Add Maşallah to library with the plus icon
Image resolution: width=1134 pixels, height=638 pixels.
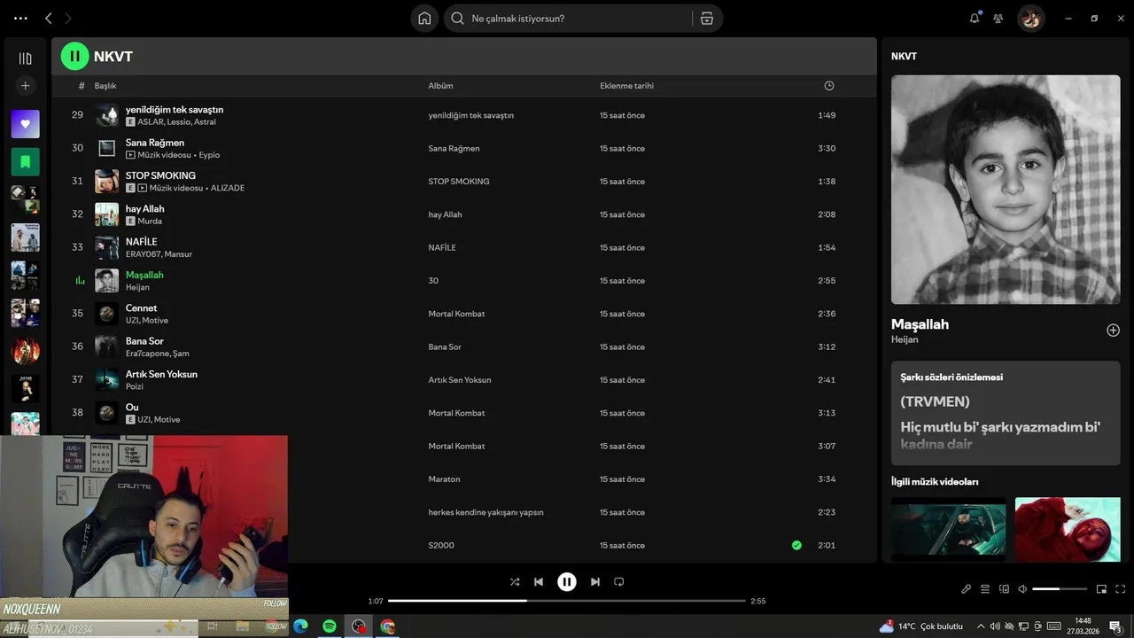(1113, 331)
